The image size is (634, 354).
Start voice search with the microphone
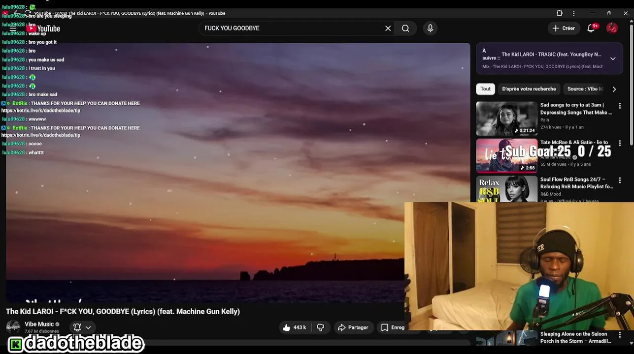coord(430,28)
